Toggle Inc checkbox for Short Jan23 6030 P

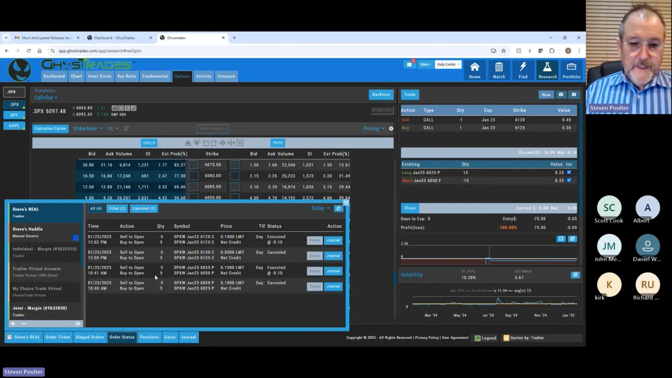tap(569, 180)
